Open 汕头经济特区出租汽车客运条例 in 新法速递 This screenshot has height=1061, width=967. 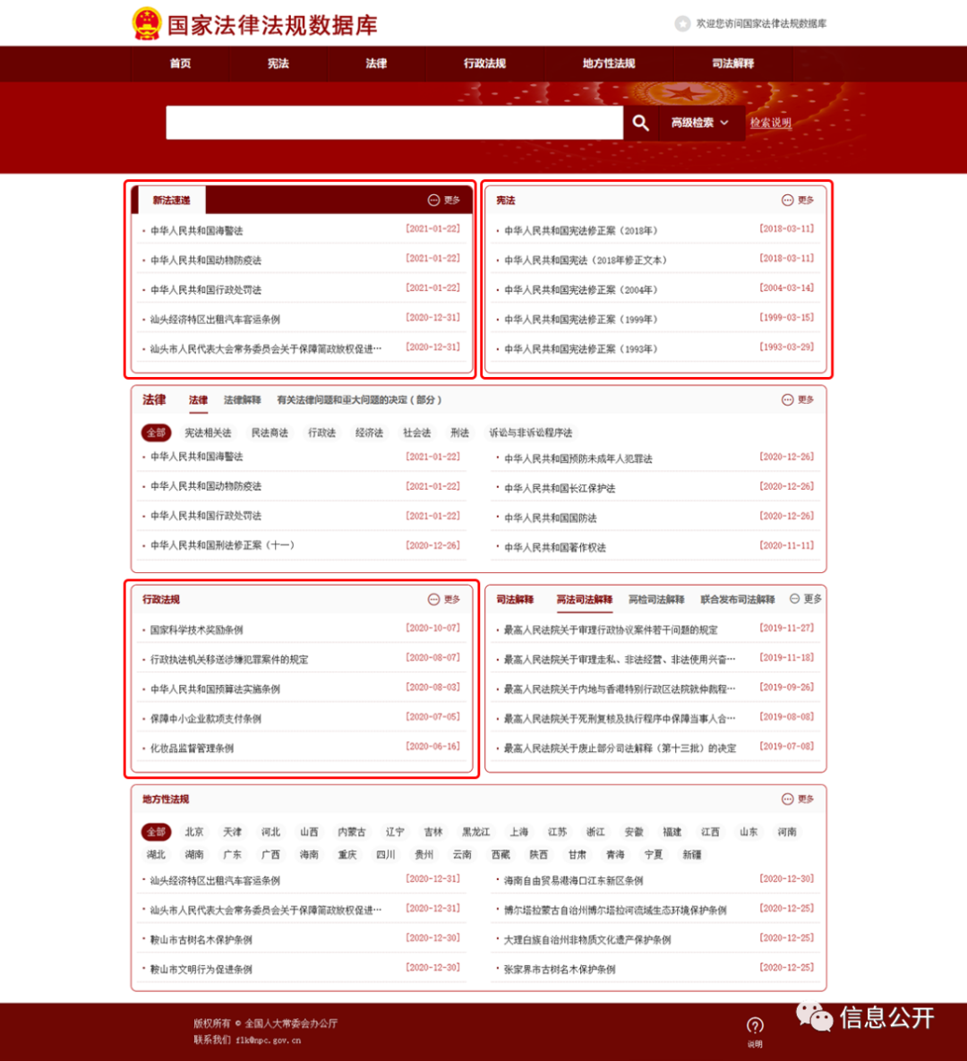pyautogui.click(x=215, y=320)
